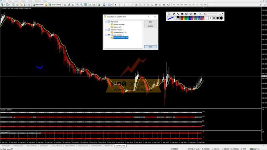Switch to USDJPY,H1 chart tab
Image resolution: width=267 pixels, height=150 pixels.
click(x=108, y=146)
